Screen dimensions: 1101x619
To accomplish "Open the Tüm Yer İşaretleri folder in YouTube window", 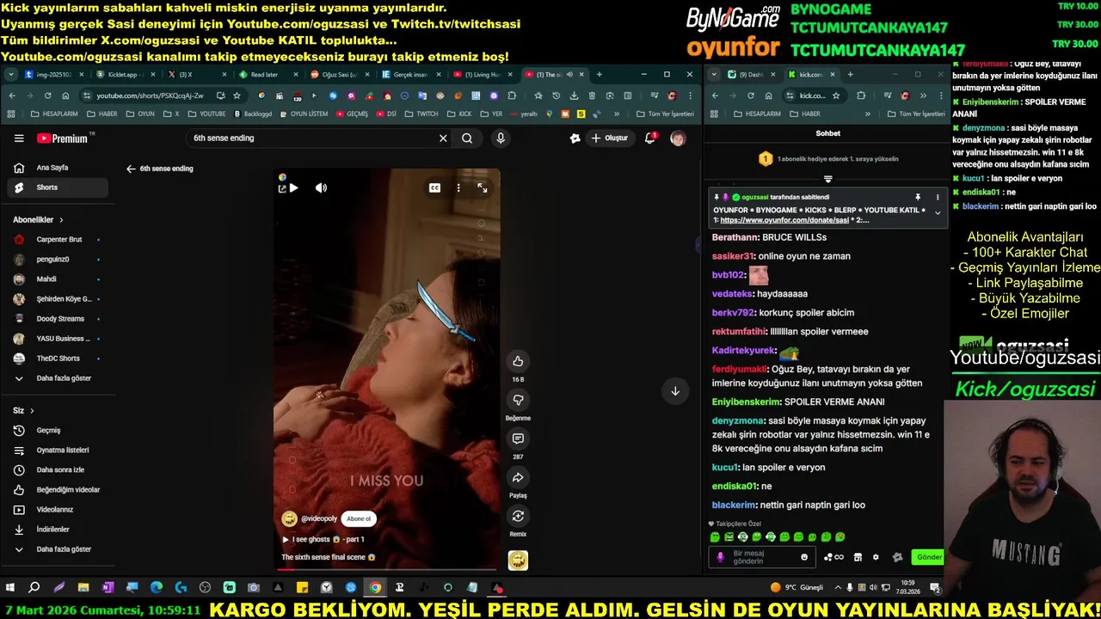I will [x=664, y=113].
